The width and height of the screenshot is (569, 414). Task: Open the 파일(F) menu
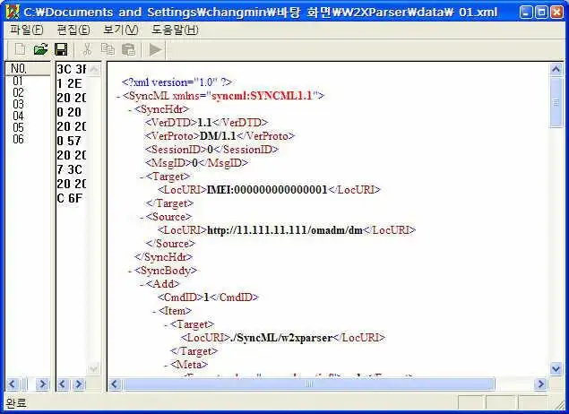click(x=26, y=30)
